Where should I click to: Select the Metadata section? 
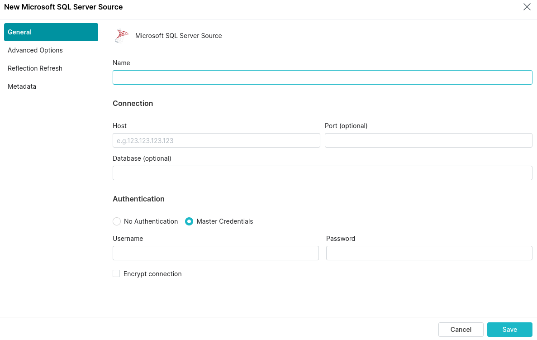click(x=22, y=86)
